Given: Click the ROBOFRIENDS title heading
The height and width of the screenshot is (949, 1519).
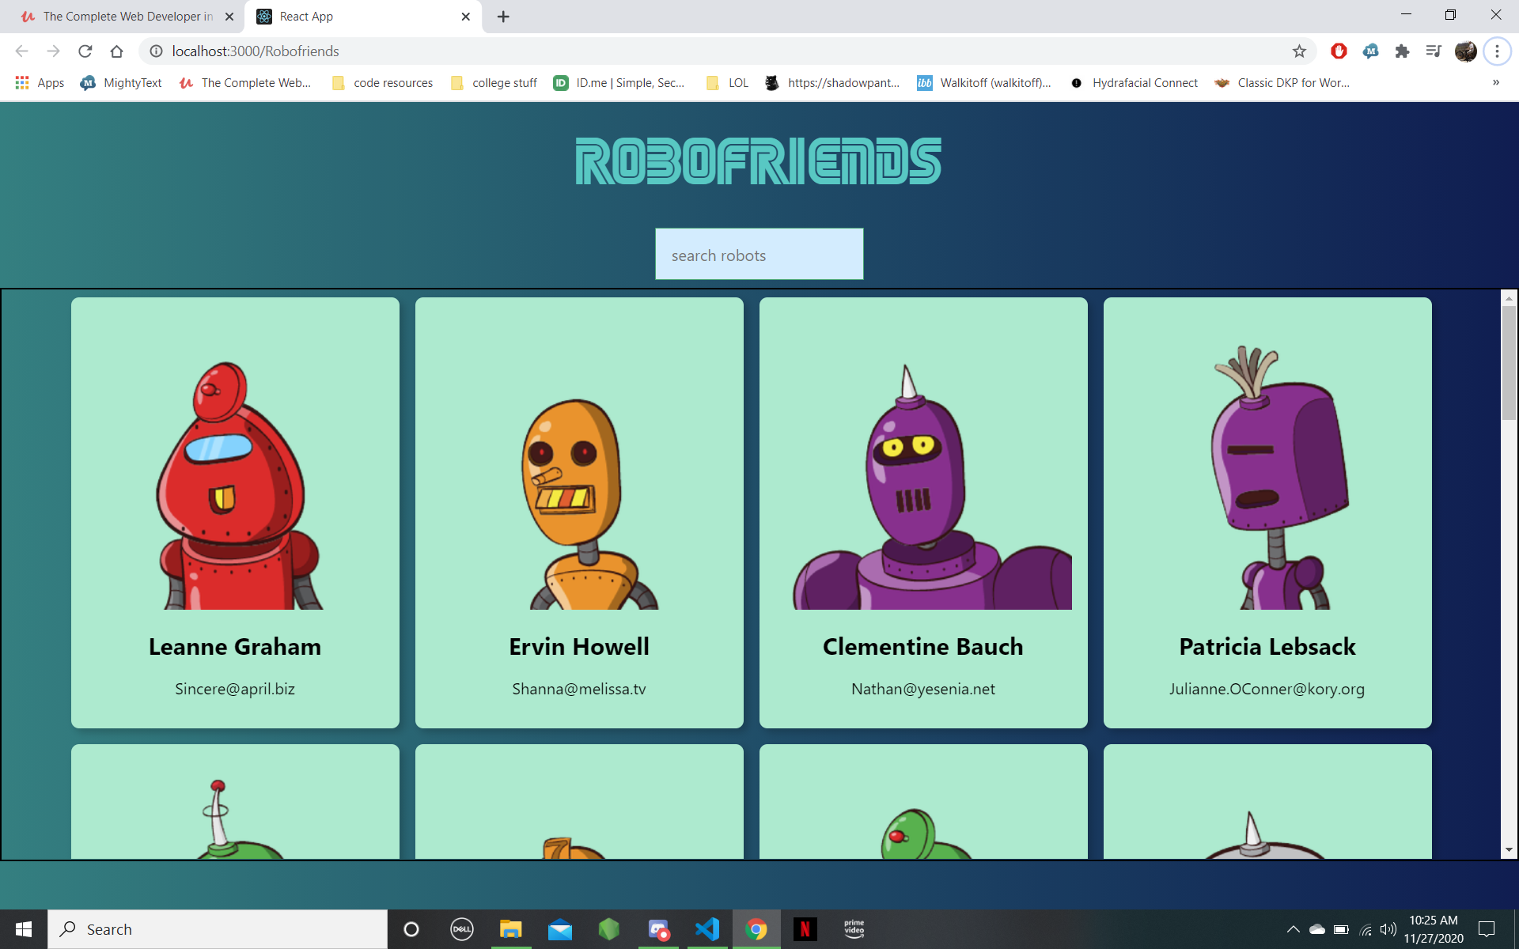Looking at the screenshot, I should point(758,161).
